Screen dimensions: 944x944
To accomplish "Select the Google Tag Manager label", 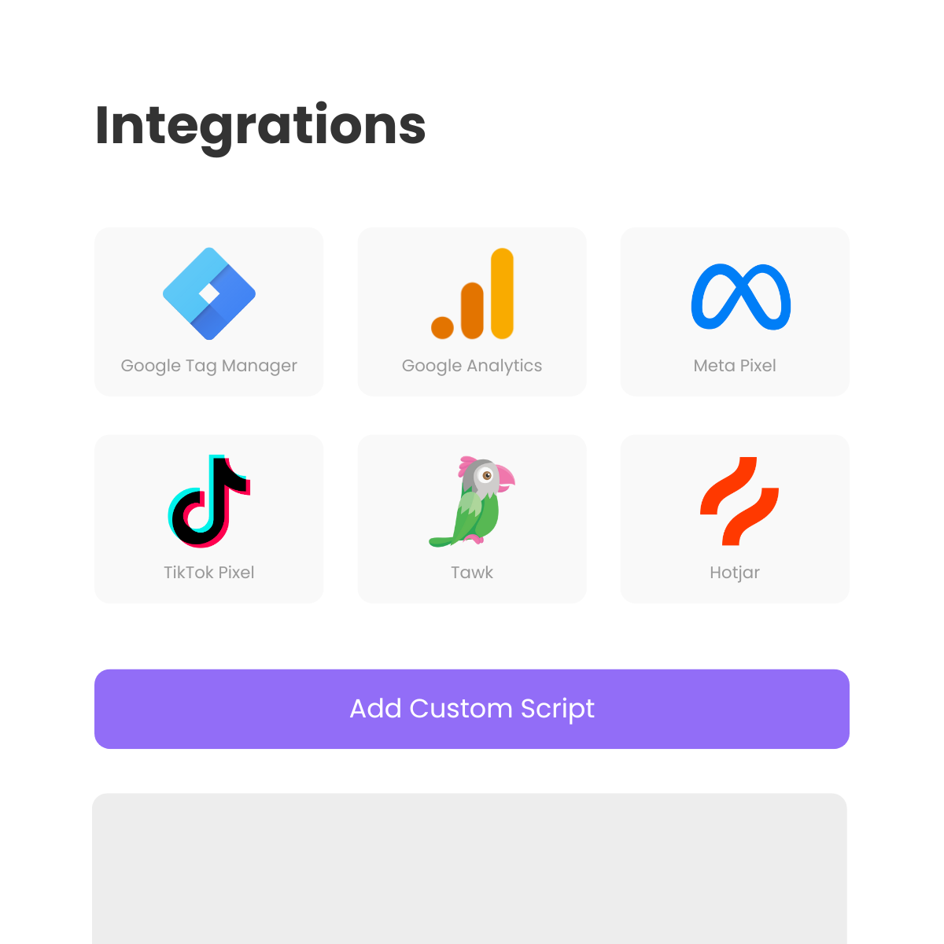I will (209, 366).
